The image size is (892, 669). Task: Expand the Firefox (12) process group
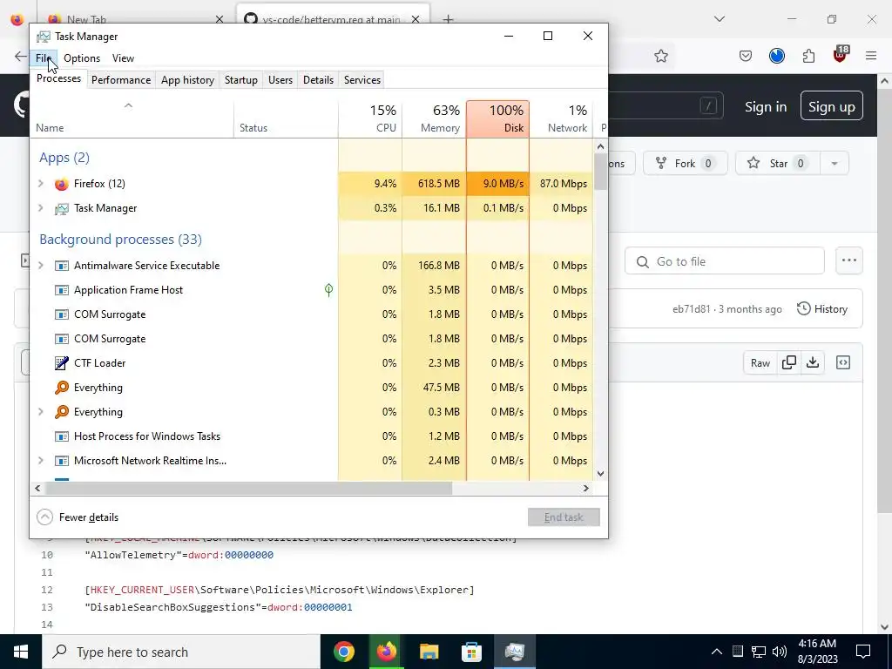(41, 184)
